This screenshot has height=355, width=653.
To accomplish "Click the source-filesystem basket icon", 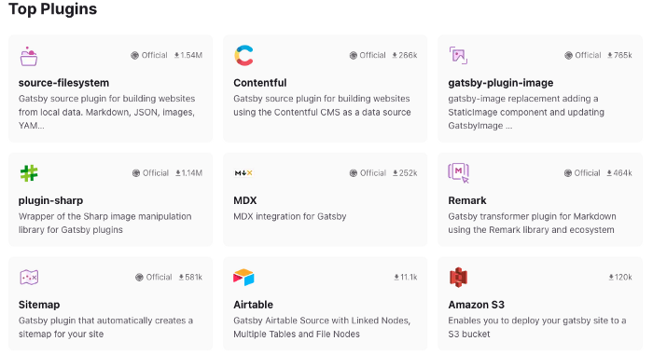I will point(29,56).
